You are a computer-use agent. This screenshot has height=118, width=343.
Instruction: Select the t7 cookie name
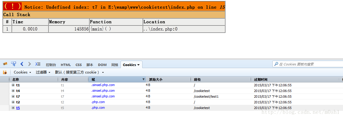[x=18, y=96]
